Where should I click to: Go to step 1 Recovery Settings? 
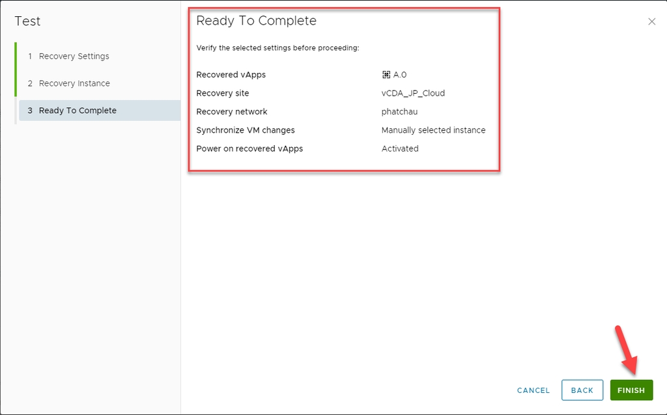[74, 56]
